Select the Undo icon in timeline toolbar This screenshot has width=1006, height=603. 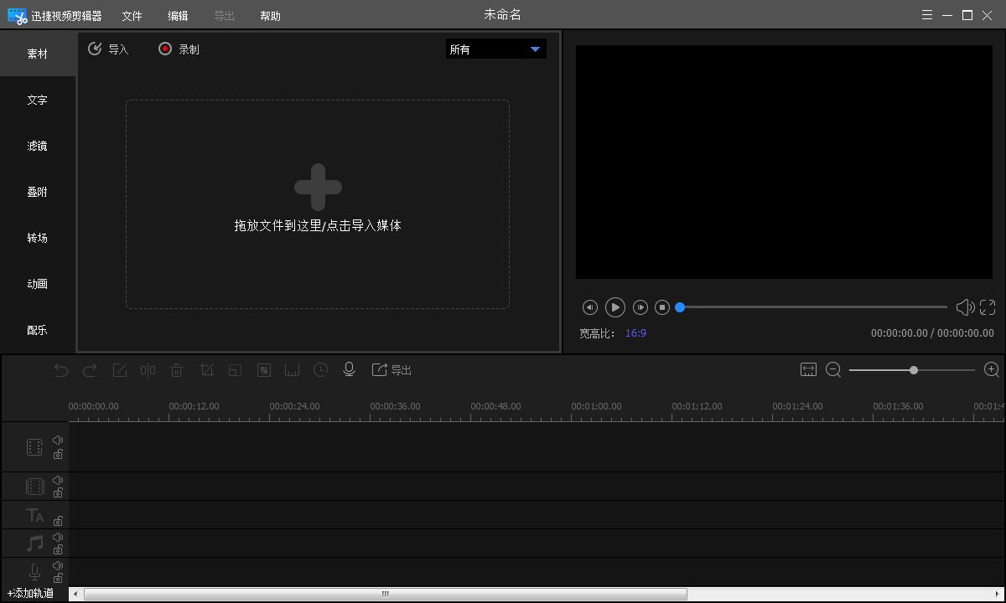click(x=60, y=369)
